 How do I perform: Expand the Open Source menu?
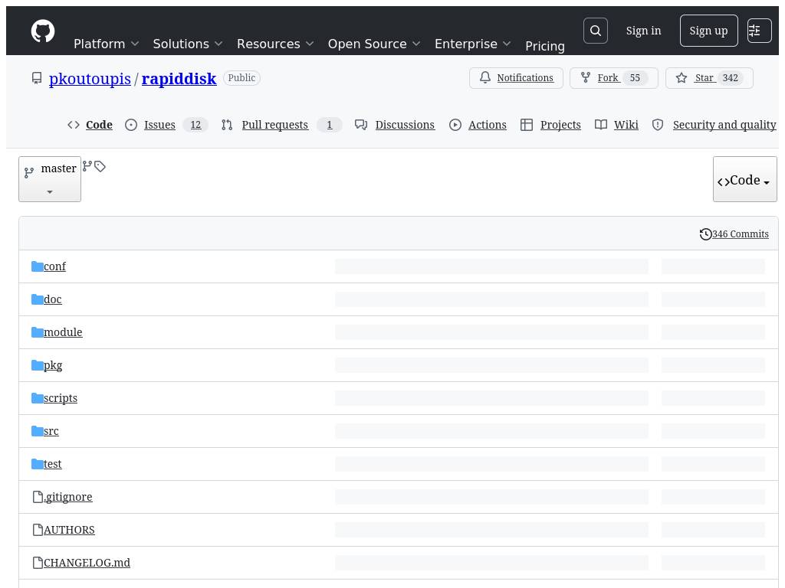tap(374, 44)
